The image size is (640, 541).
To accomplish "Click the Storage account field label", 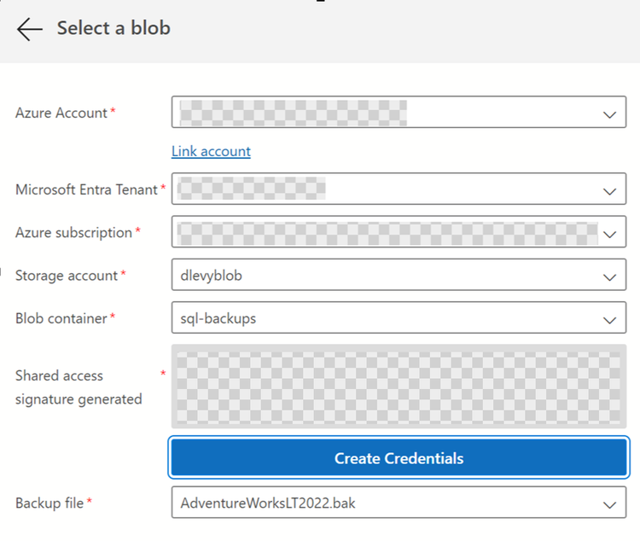I will 67,275.
